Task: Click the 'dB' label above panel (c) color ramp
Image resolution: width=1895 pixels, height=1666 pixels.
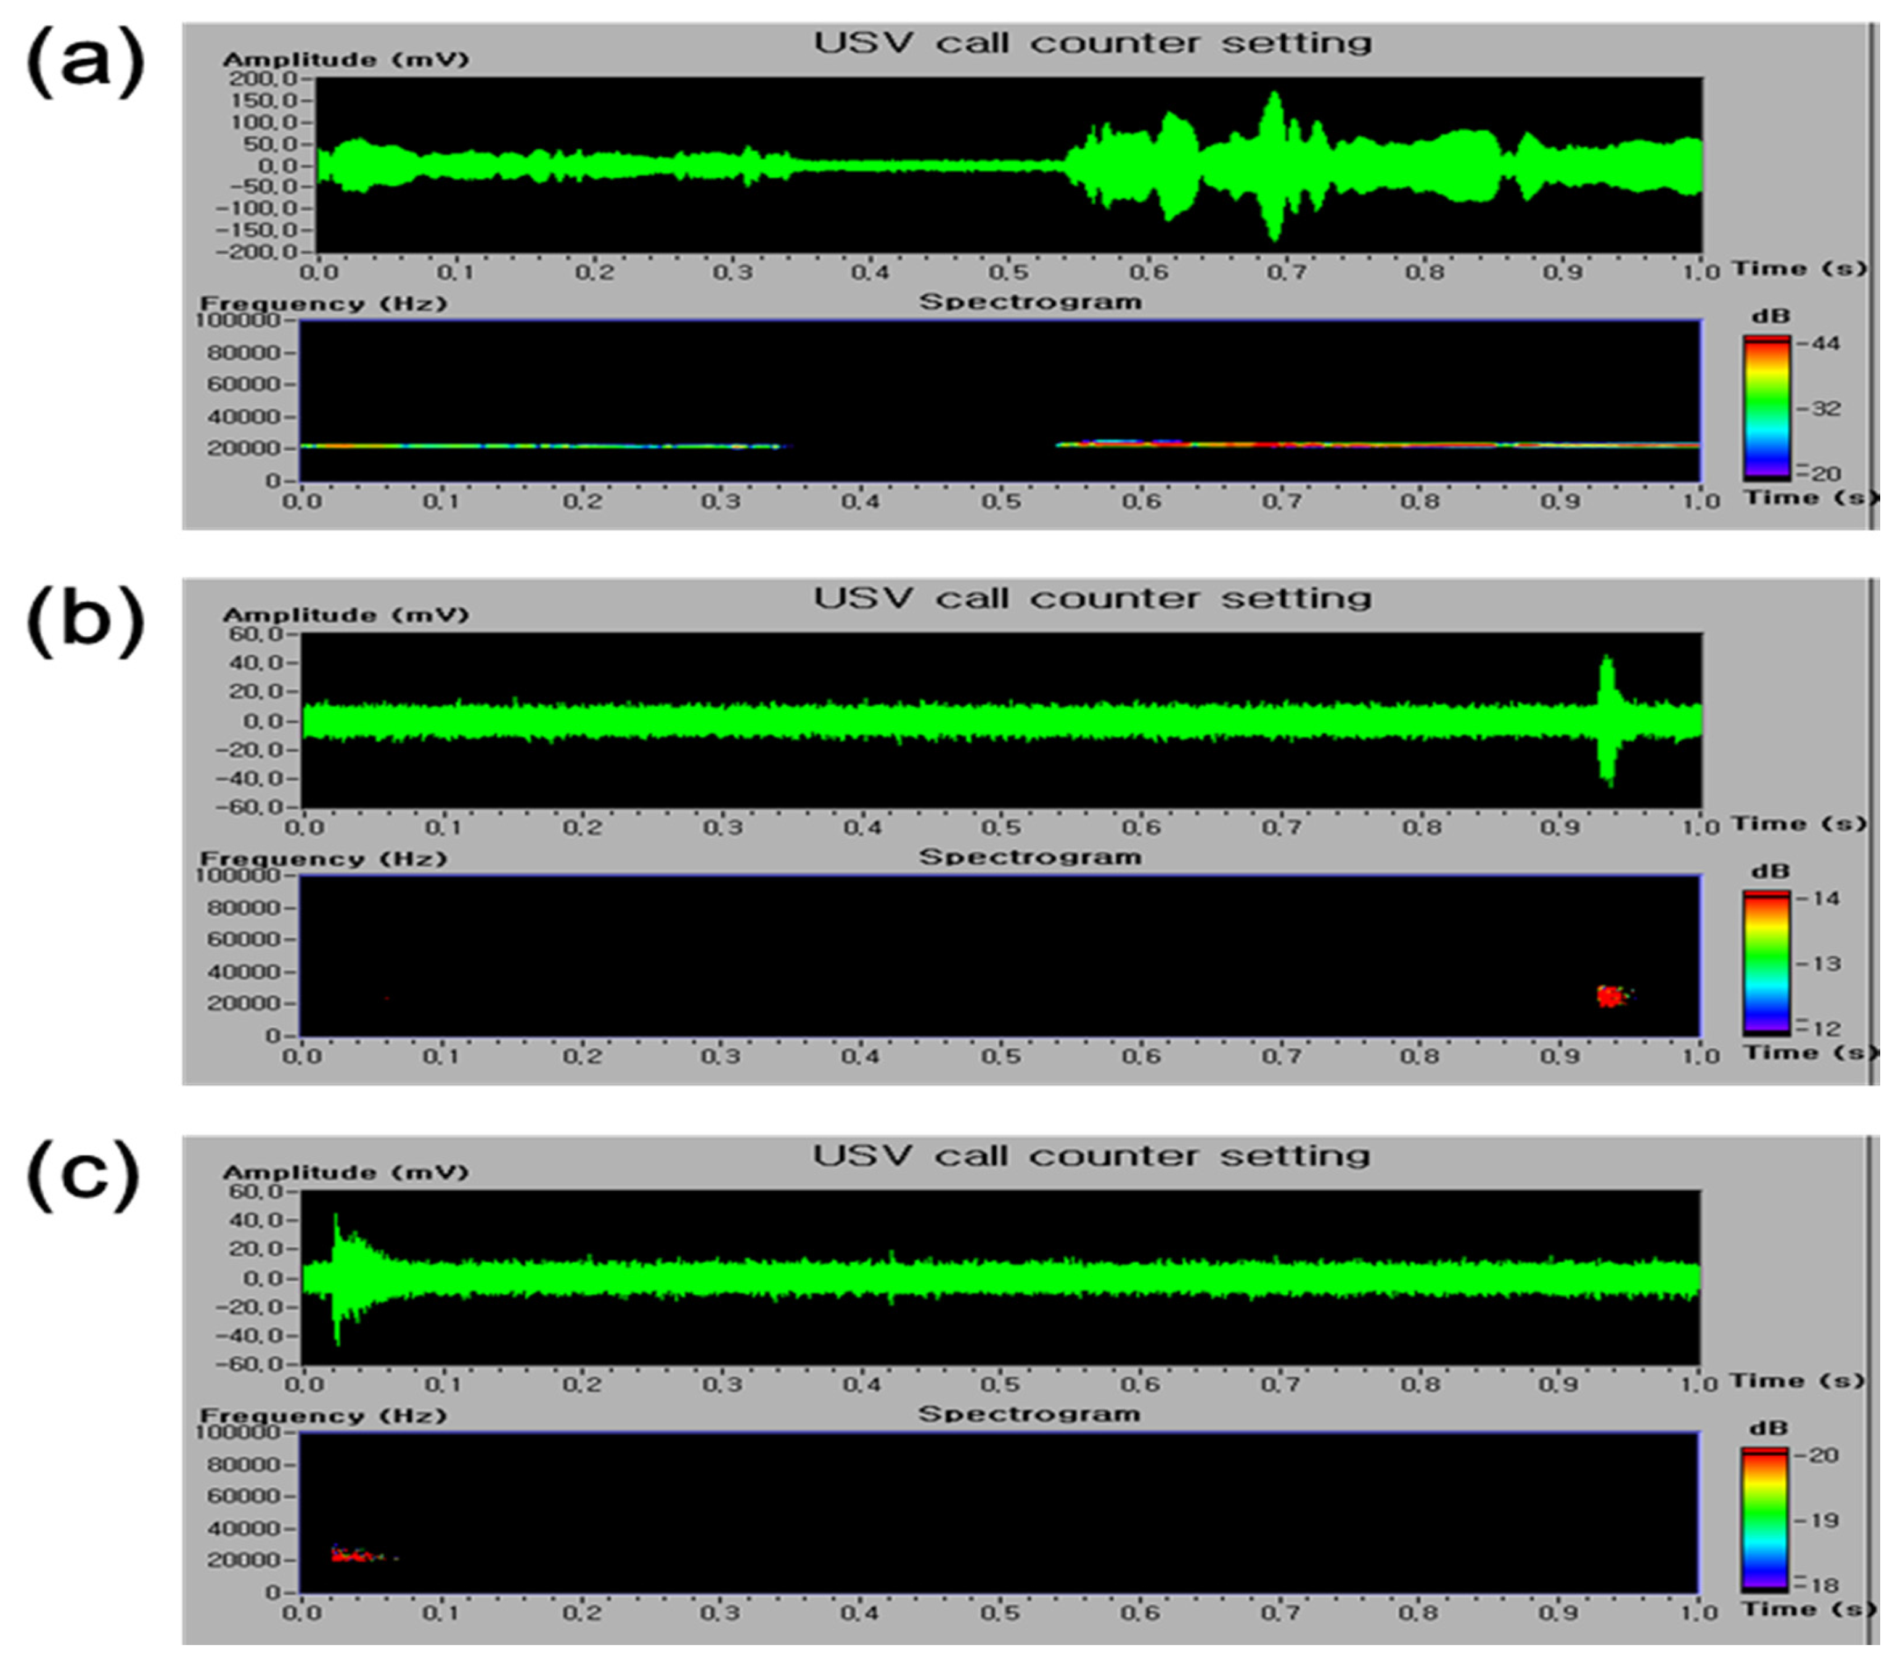Action: tap(1768, 1429)
